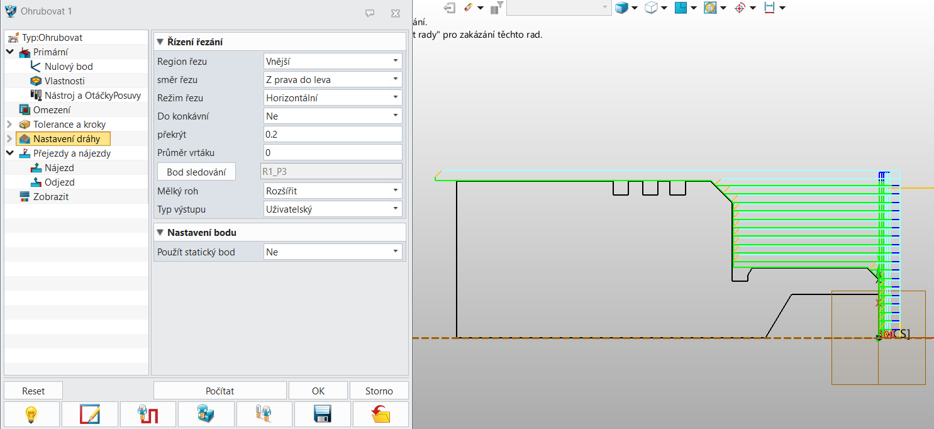Click the light bulb hint icon button
The height and width of the screenshot is (429, 934).
click(x=31, y=415)
